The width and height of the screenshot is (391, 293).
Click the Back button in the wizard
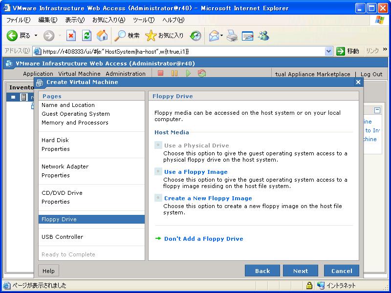click(x=262, y=271)
